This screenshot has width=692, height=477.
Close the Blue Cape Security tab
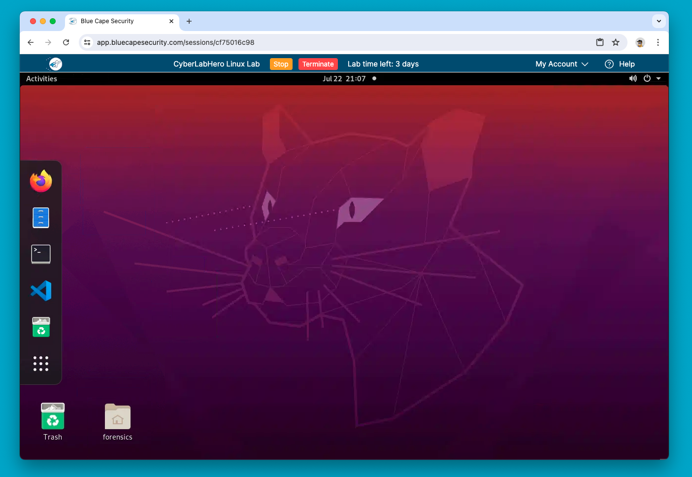tap(171, 21)
